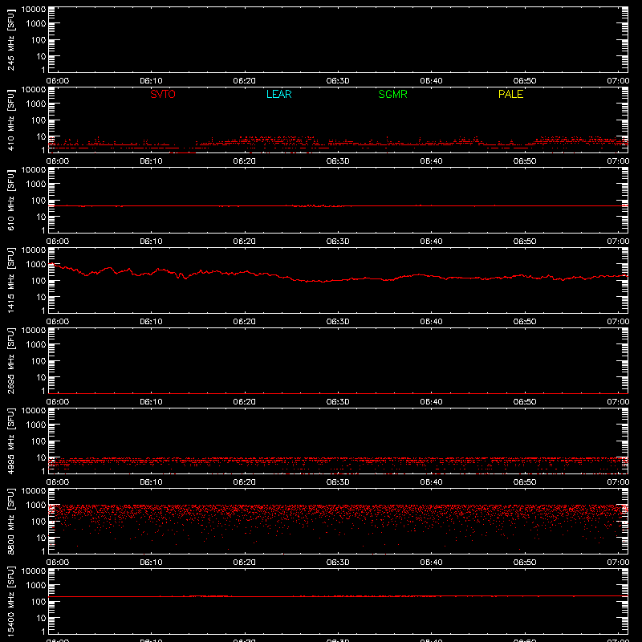Click the 4995 MHz [SFU] axis title
The image size is (642, 642).
pyautogui.click(x=10, y=441)
